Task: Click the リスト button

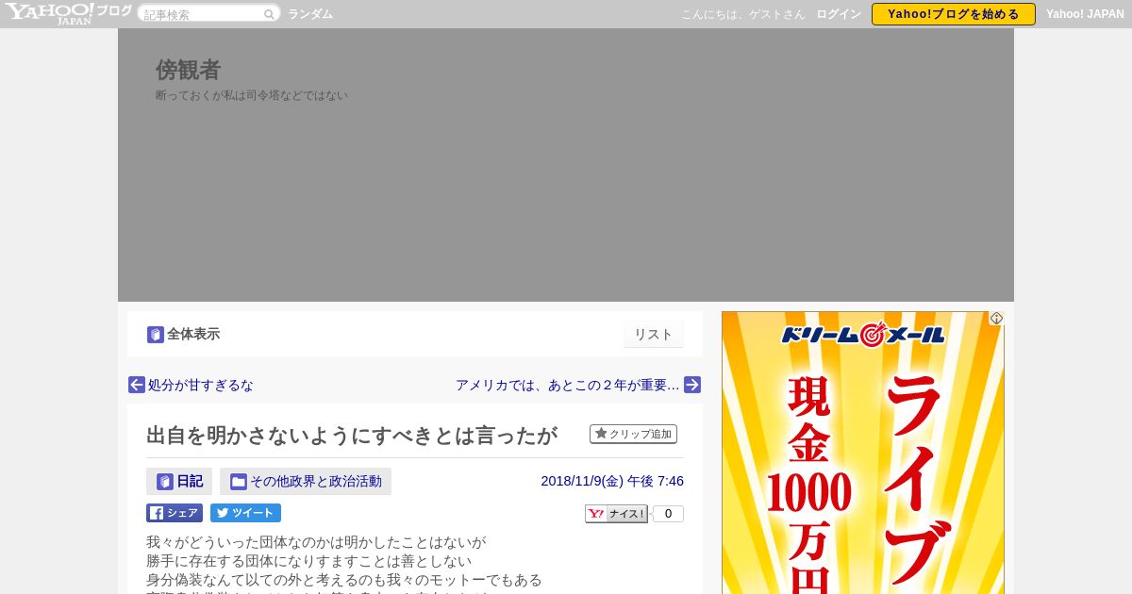Action: [654, 335]
